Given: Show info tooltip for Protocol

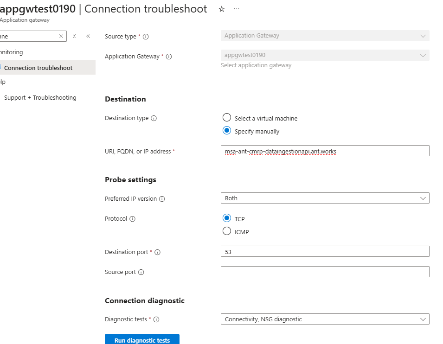Looking at the screenshot, I should pos(132,219).
